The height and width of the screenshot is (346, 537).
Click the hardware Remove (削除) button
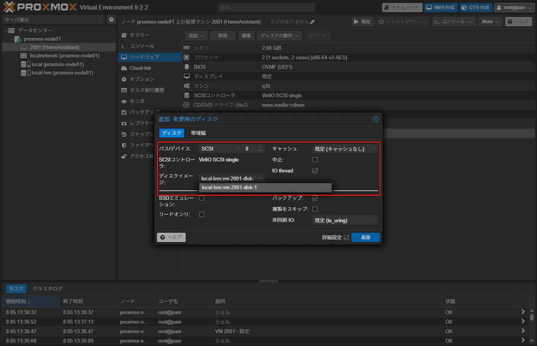[223, 36]
